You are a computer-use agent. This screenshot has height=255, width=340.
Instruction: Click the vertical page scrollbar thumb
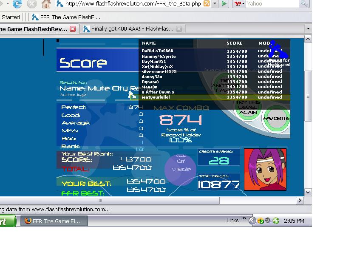[308, 96]
